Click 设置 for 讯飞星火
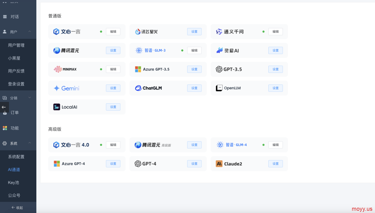This screenshot has width=375, height=213. point(194,32)
